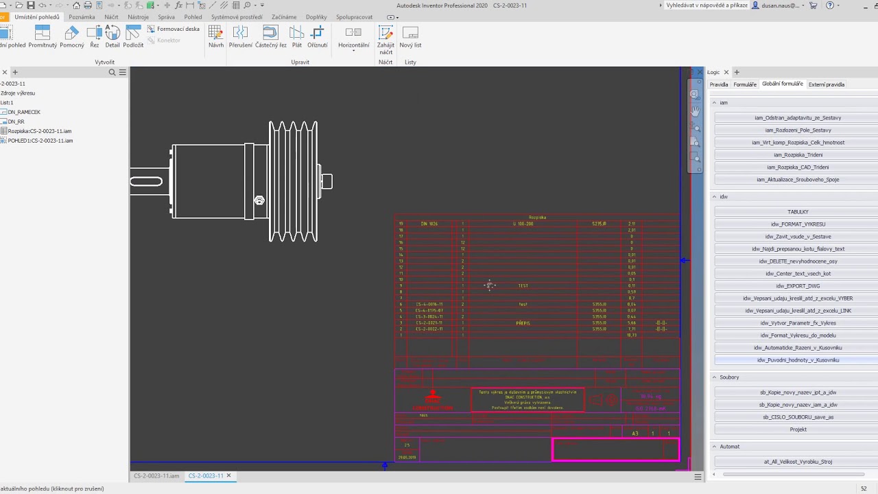This screenshot has height=494, width=878.
Task: Collapse the Soubory section
Action: 714,377
